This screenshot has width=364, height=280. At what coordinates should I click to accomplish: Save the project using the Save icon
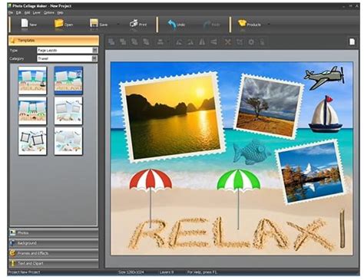click(x=94, y=24)
